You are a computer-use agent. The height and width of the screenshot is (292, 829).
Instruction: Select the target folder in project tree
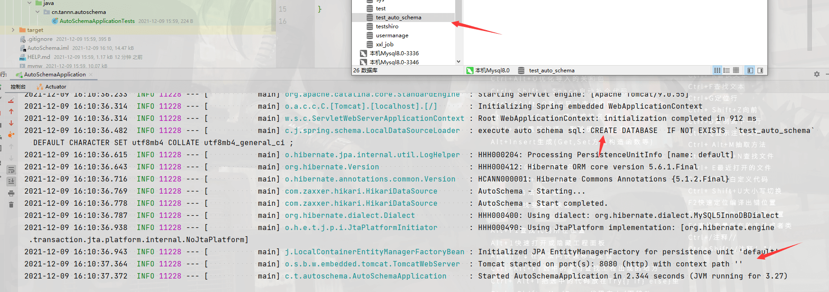tap(35, 30)
